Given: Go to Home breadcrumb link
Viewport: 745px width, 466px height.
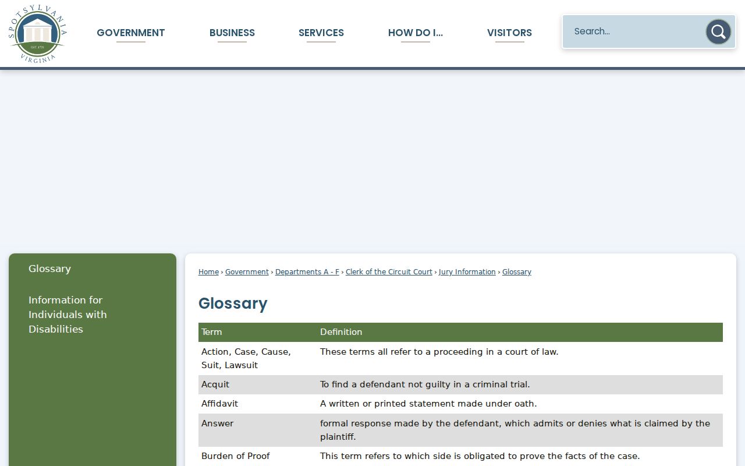Looking at the screenshot, I should pyautogui.click(x=208, y=272).
